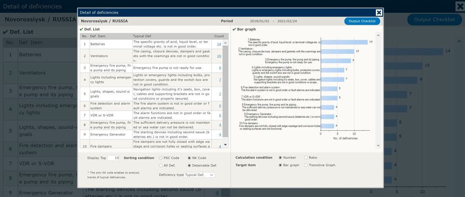This screenshot has height=197, width=465.
Task: Select the PSC Code sorting option
Action: [161, 158]
